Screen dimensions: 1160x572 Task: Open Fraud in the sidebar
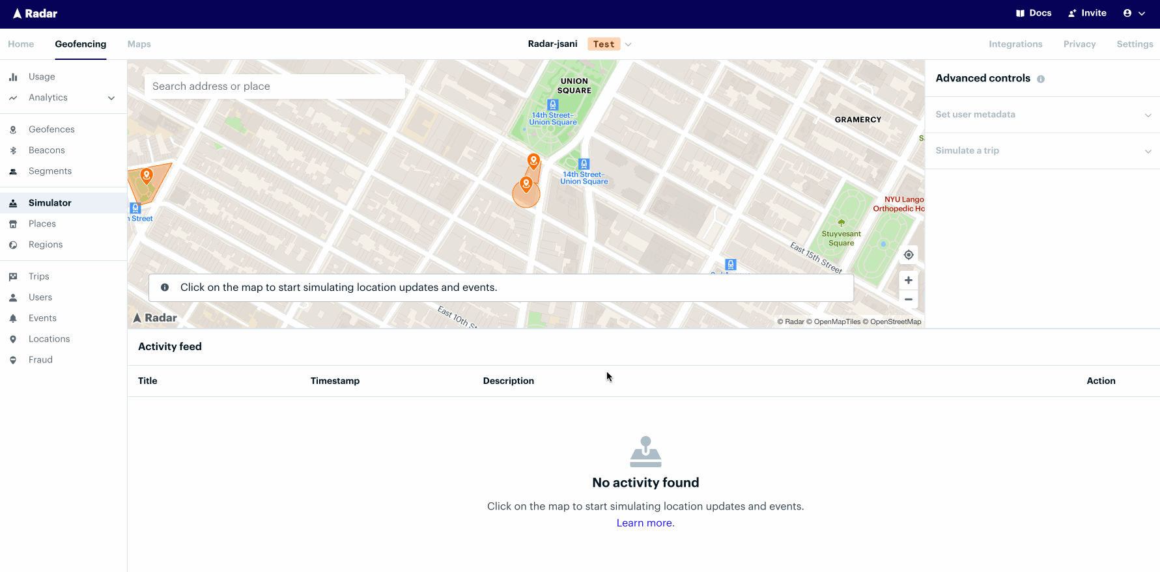[40, 360]
